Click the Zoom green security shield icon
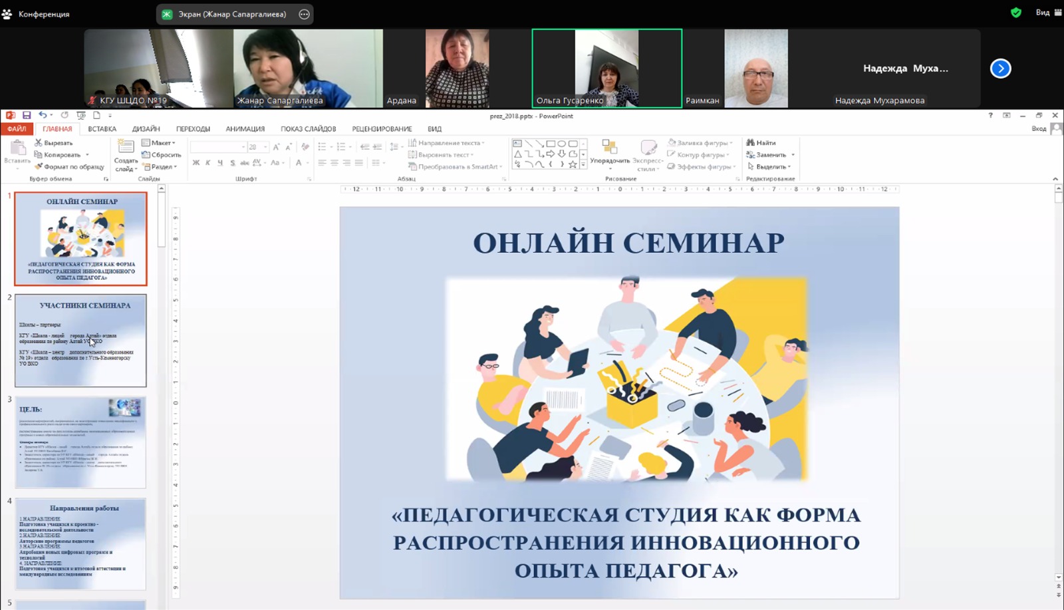1064x610 pixels. 1016,13
